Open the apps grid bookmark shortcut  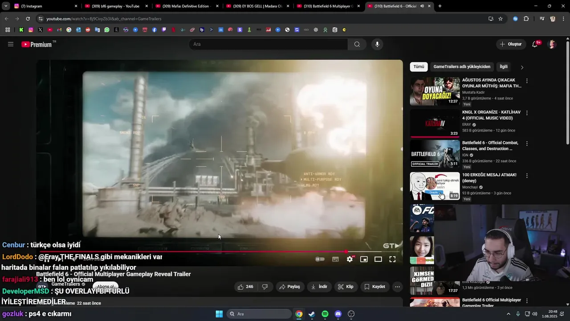(x=8, y=30)
